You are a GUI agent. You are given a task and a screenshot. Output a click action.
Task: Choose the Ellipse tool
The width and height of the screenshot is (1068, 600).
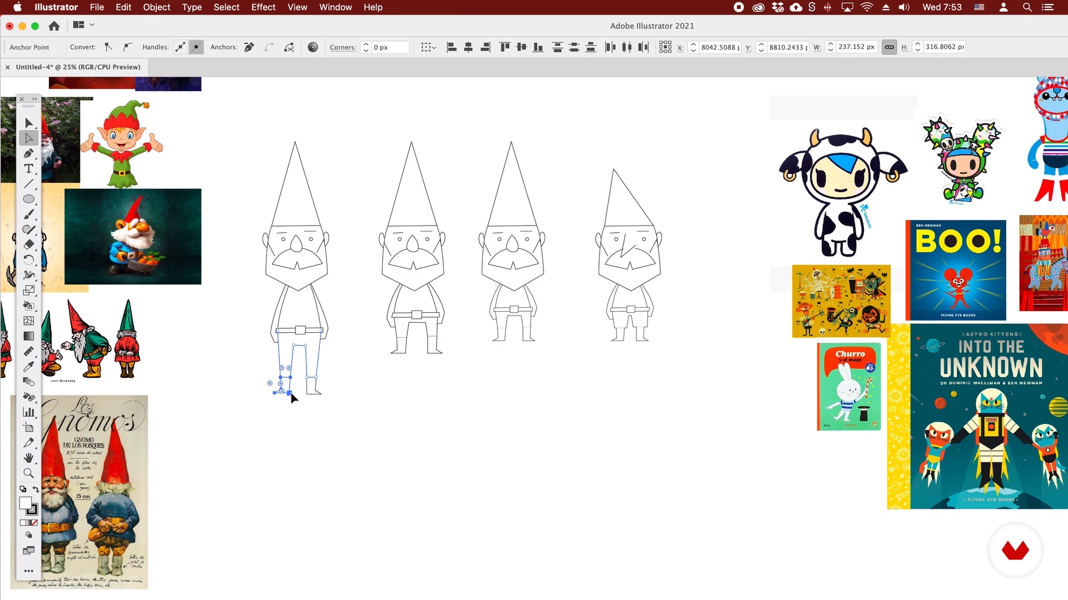point(28,199)
